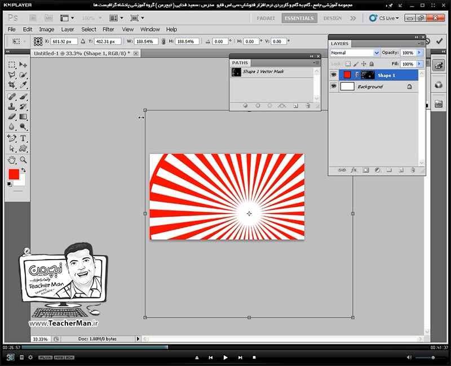
Task: Select the Quick Selection tool
Action: point(23,75)
